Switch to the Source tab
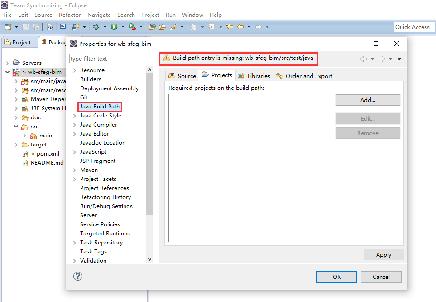This screenshot has width=436, height=302. tap(182, 76)
